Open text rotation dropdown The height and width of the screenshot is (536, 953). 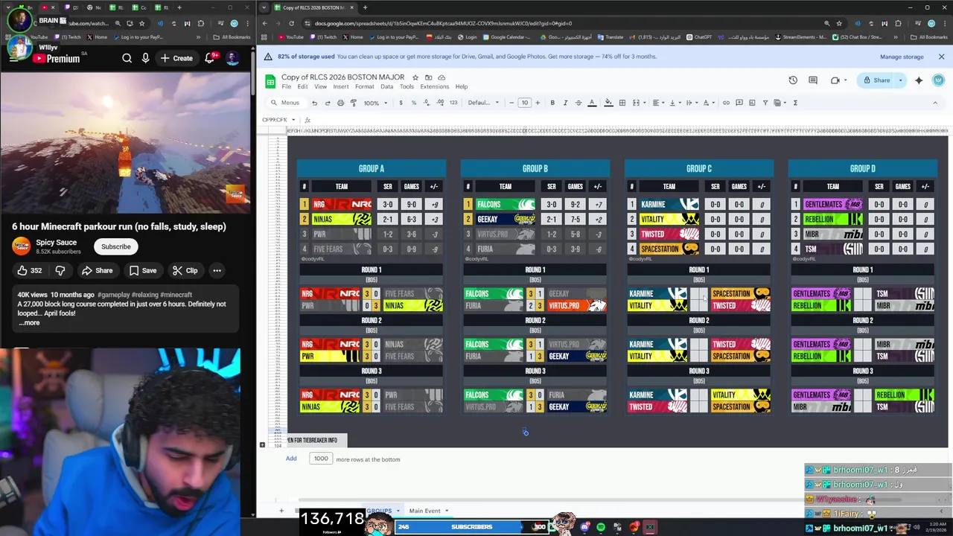[707, 103]
